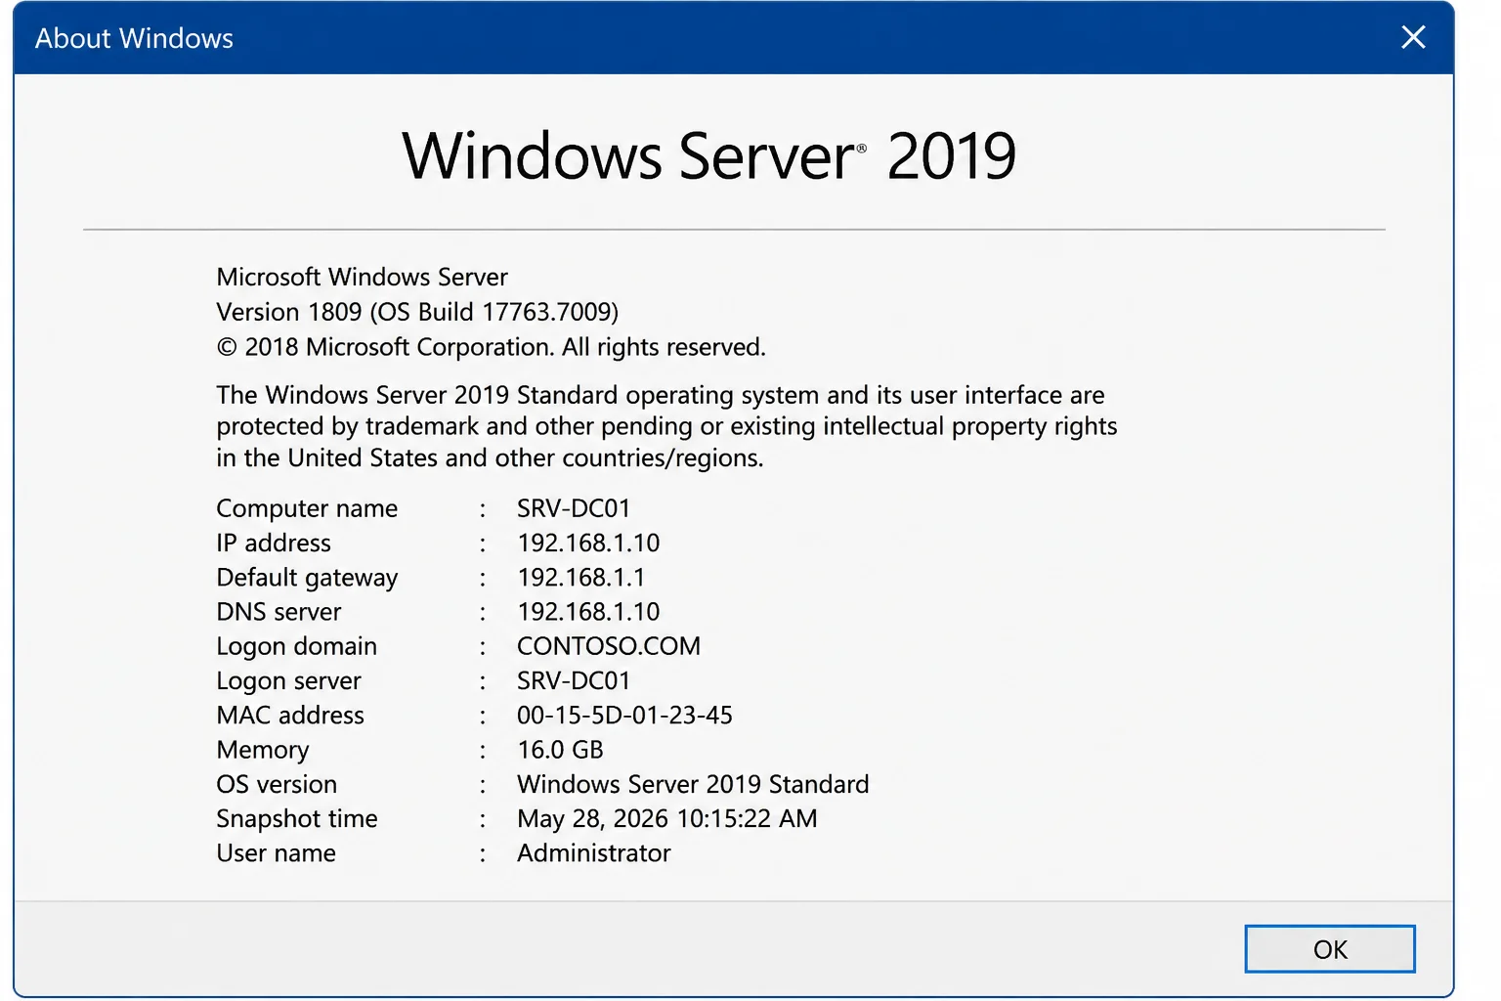Screen dimensions: 1501x1001
Task: Click SRV-DC01 next to Computer name
Action: pyautogui.click(x=574, y=508)
